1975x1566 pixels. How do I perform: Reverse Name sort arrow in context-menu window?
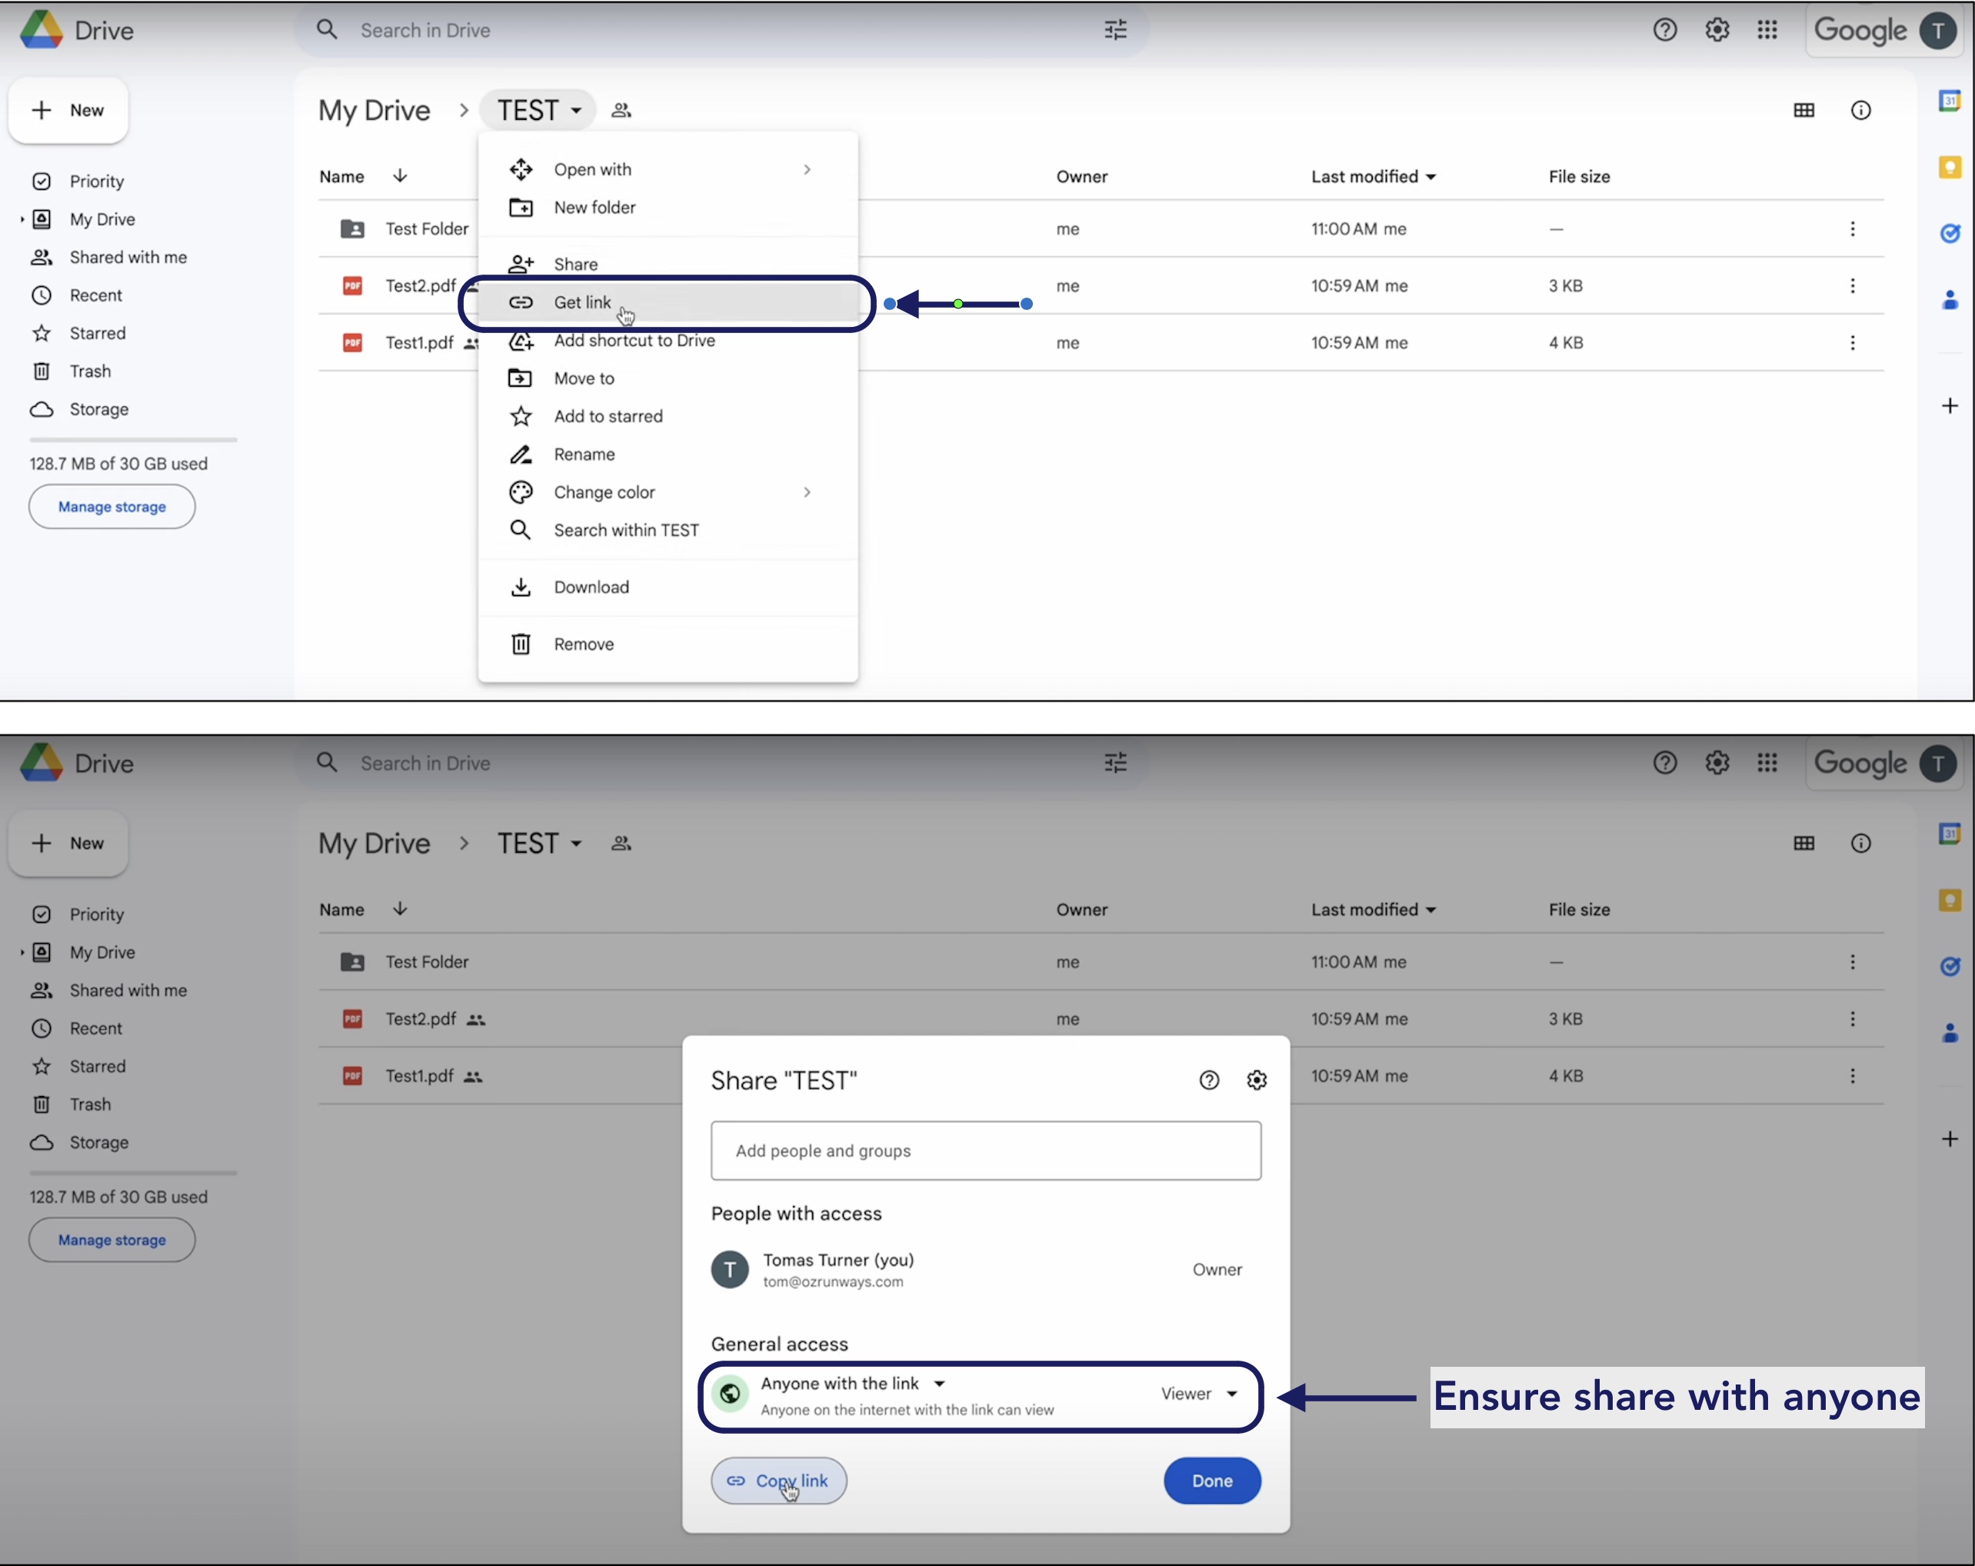tap(399, 176)
